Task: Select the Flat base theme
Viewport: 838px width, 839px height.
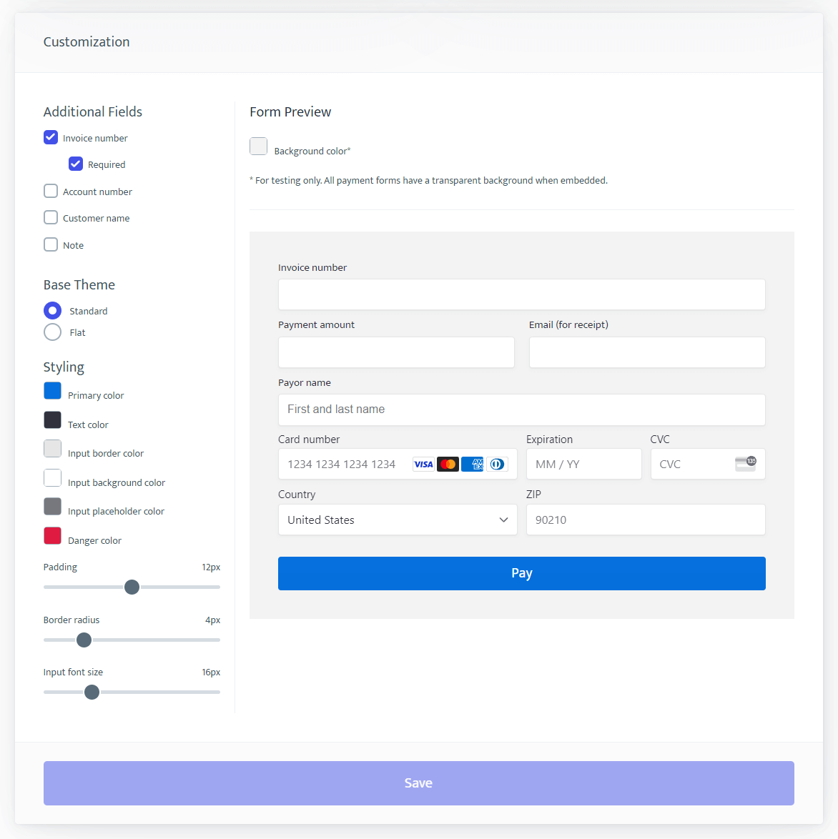Action: point(52,332)
